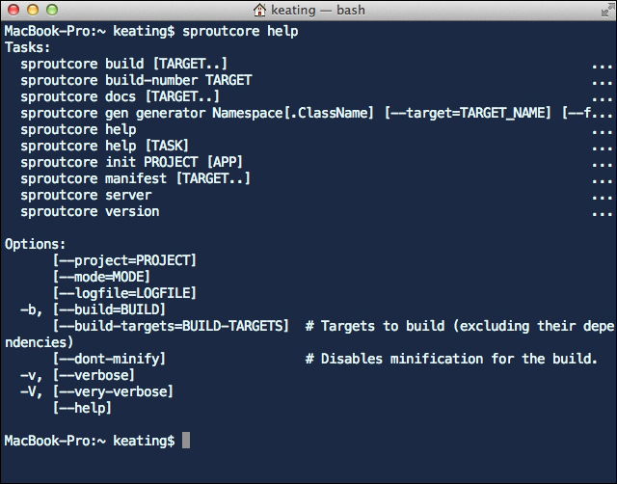Click the '[--project=PROJECT]' option text
This screenshot has height=484, width=617.
tap(124, 260)
